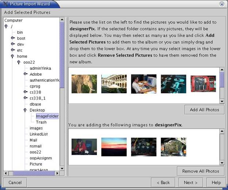Select the Trash folder in tree

(41, 122)
